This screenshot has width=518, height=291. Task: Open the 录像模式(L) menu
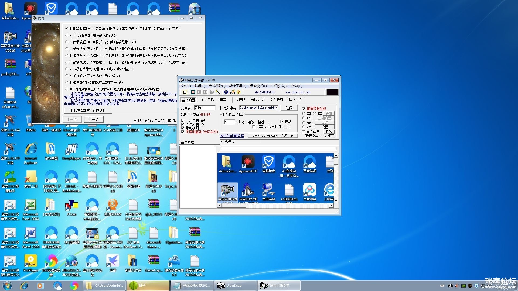click(x=258, y=86)
